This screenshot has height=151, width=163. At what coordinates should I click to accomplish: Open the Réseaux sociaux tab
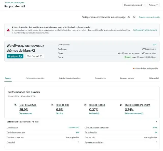click(x=127, y=78)
